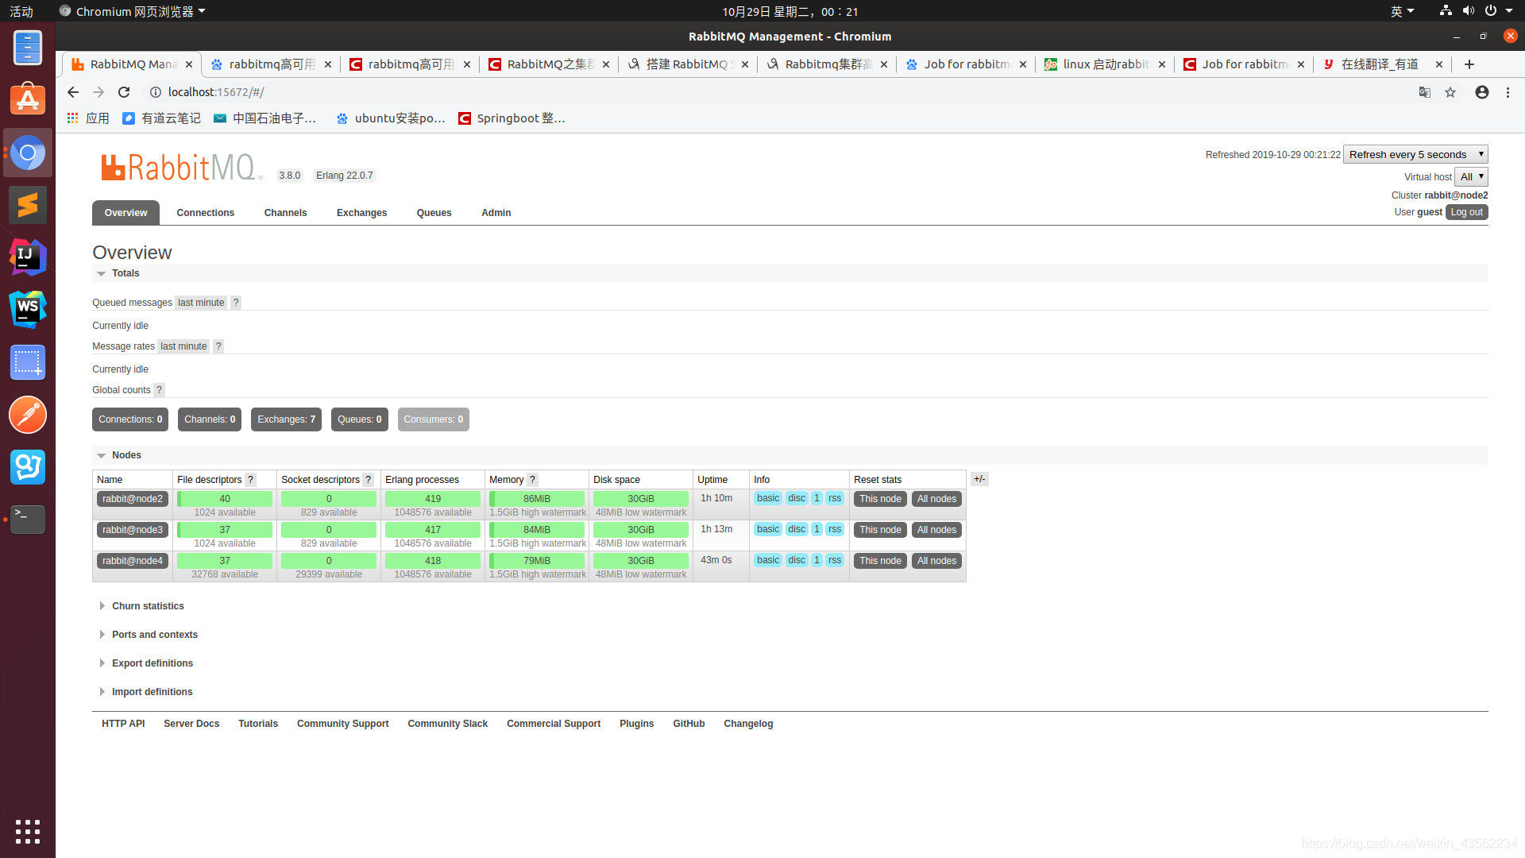
Task: Open Sublime Text from the dock
Action: click(x=28, y=205)
